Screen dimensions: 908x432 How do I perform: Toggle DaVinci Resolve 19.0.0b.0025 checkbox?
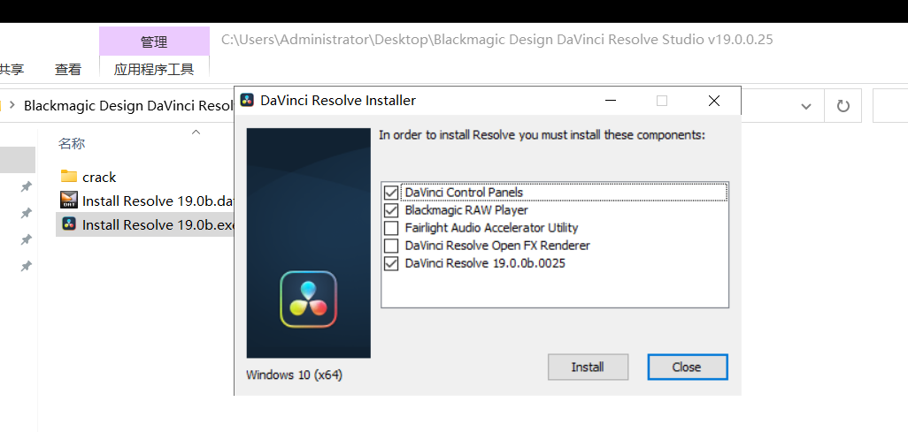[x=391, y=264]
